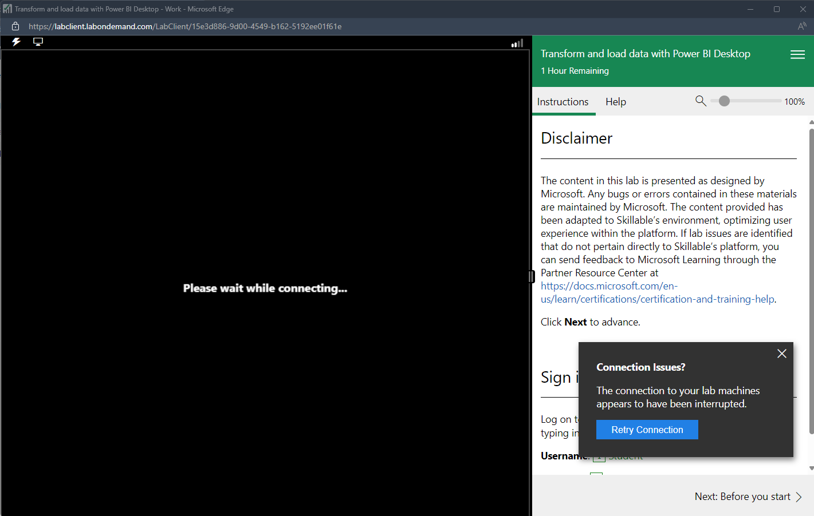Maximize the Edge window
The height and width of the screenshot is (516, 814).
coord(777,9)
